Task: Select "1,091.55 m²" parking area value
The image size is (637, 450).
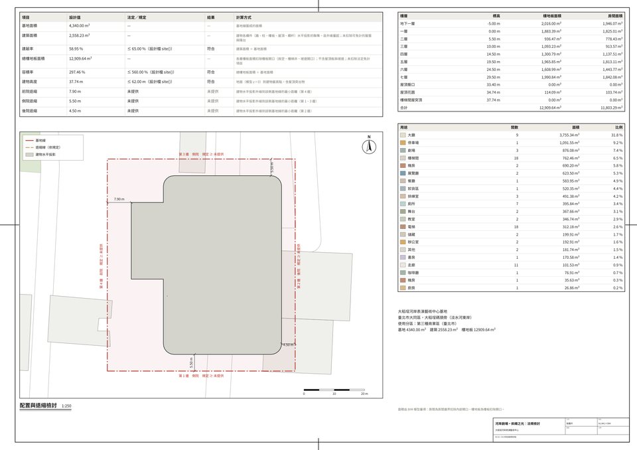Action: (569, 143)
